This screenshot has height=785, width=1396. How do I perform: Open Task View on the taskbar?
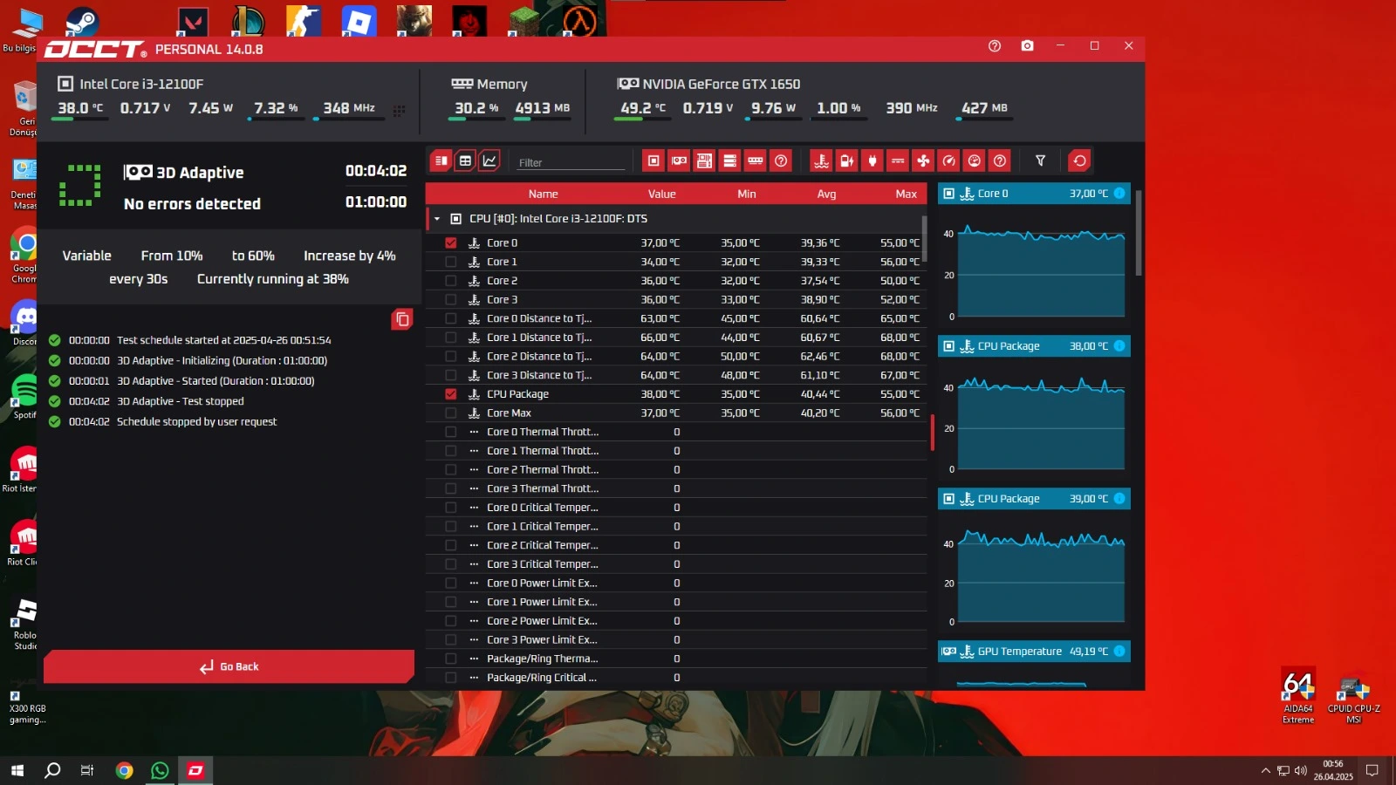(x=87, y=770)
